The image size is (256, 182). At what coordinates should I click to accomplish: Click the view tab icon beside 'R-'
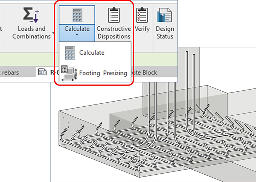[x=42, y=72]
